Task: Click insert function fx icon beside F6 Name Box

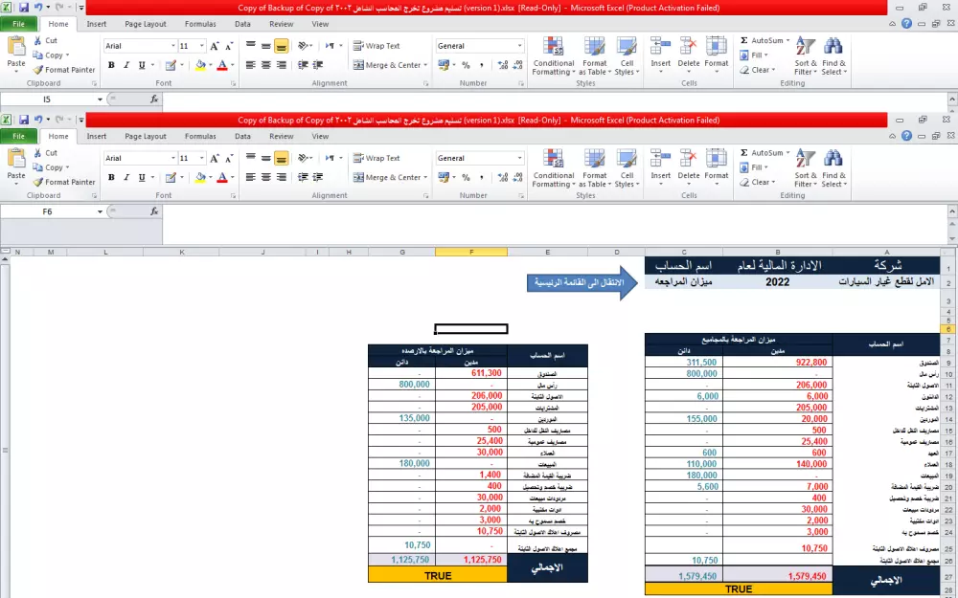Action: tap(154, 211)
